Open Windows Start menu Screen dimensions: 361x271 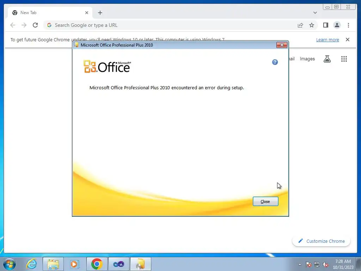pyautogui.click(x=10, y=264)
